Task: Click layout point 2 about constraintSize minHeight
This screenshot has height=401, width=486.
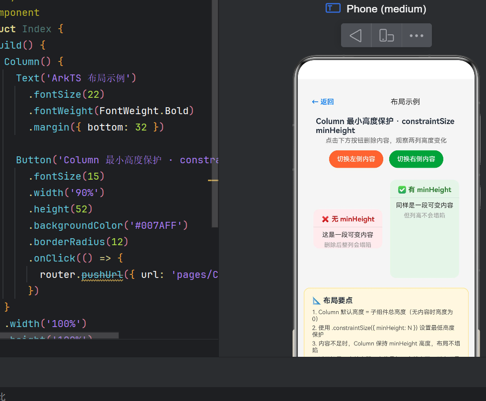Action: tap(383, 331)
